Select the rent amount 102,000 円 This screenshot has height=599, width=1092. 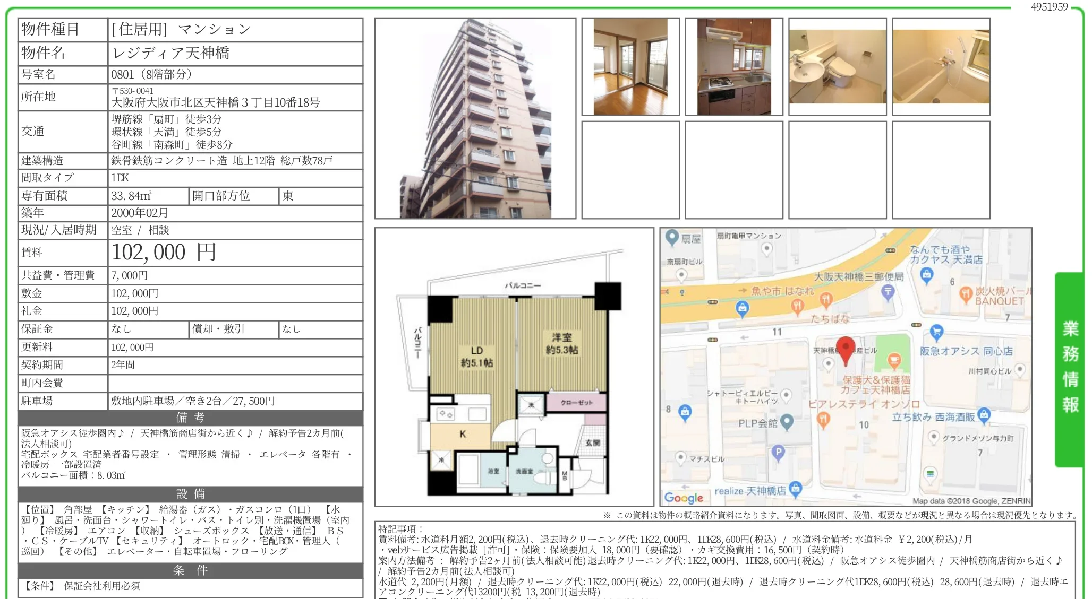(164, 252)
